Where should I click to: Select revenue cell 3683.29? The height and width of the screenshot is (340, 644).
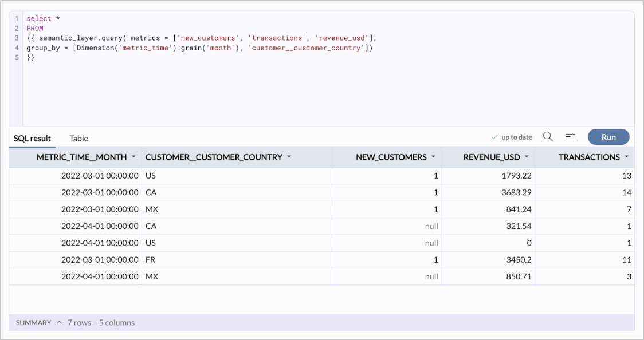(488, 193)
